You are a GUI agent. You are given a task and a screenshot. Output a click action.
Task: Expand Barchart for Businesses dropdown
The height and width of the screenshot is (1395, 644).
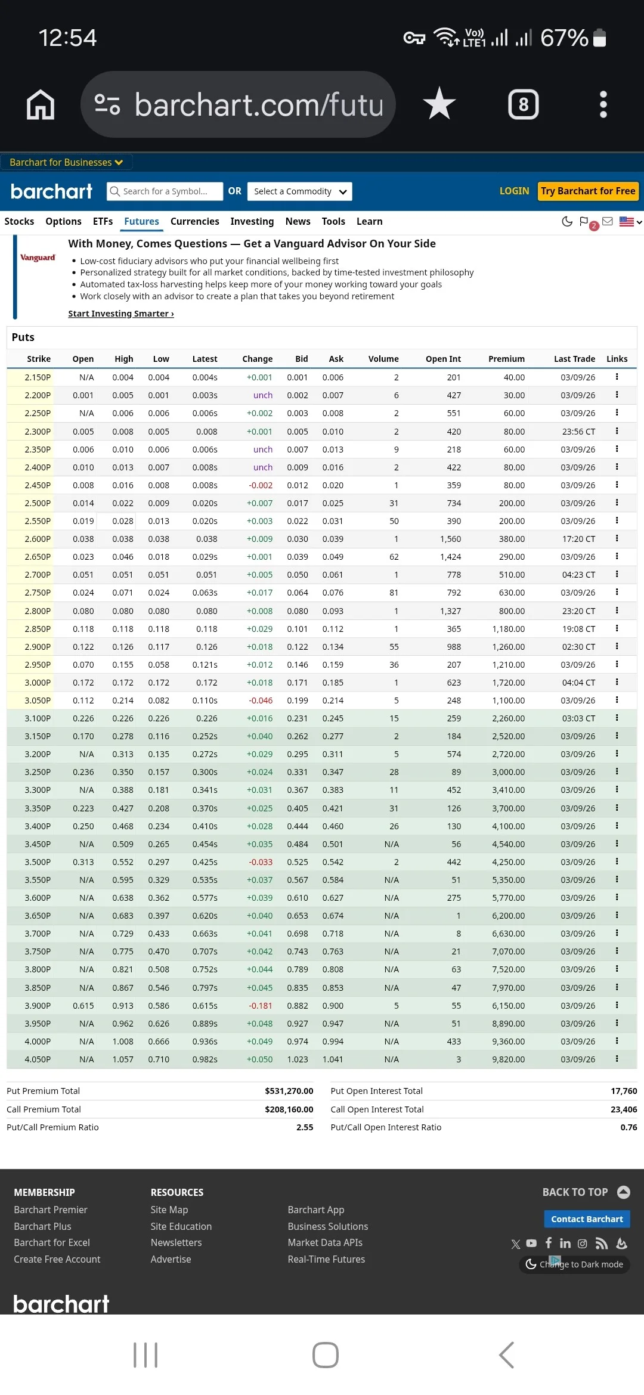(66, 162)
